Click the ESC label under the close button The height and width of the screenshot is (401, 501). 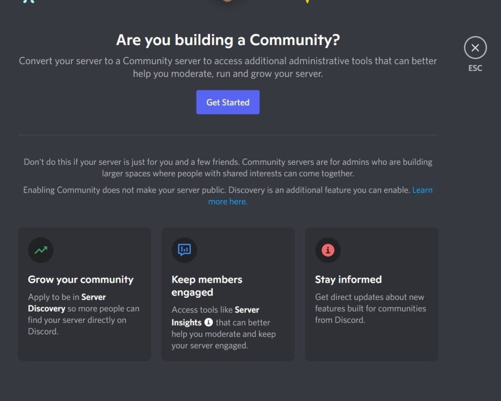click(475, 68)
